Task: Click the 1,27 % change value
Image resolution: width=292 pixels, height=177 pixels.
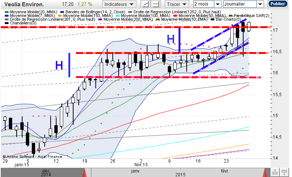Action: pos(85,4)
